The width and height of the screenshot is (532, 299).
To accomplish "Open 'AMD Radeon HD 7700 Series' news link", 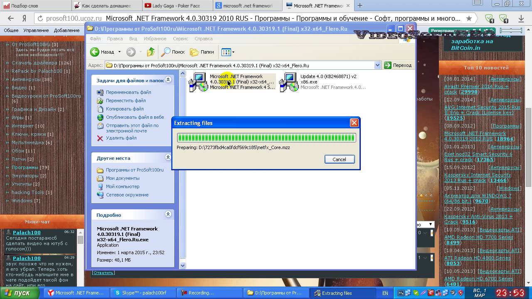I will coord(478,237).
